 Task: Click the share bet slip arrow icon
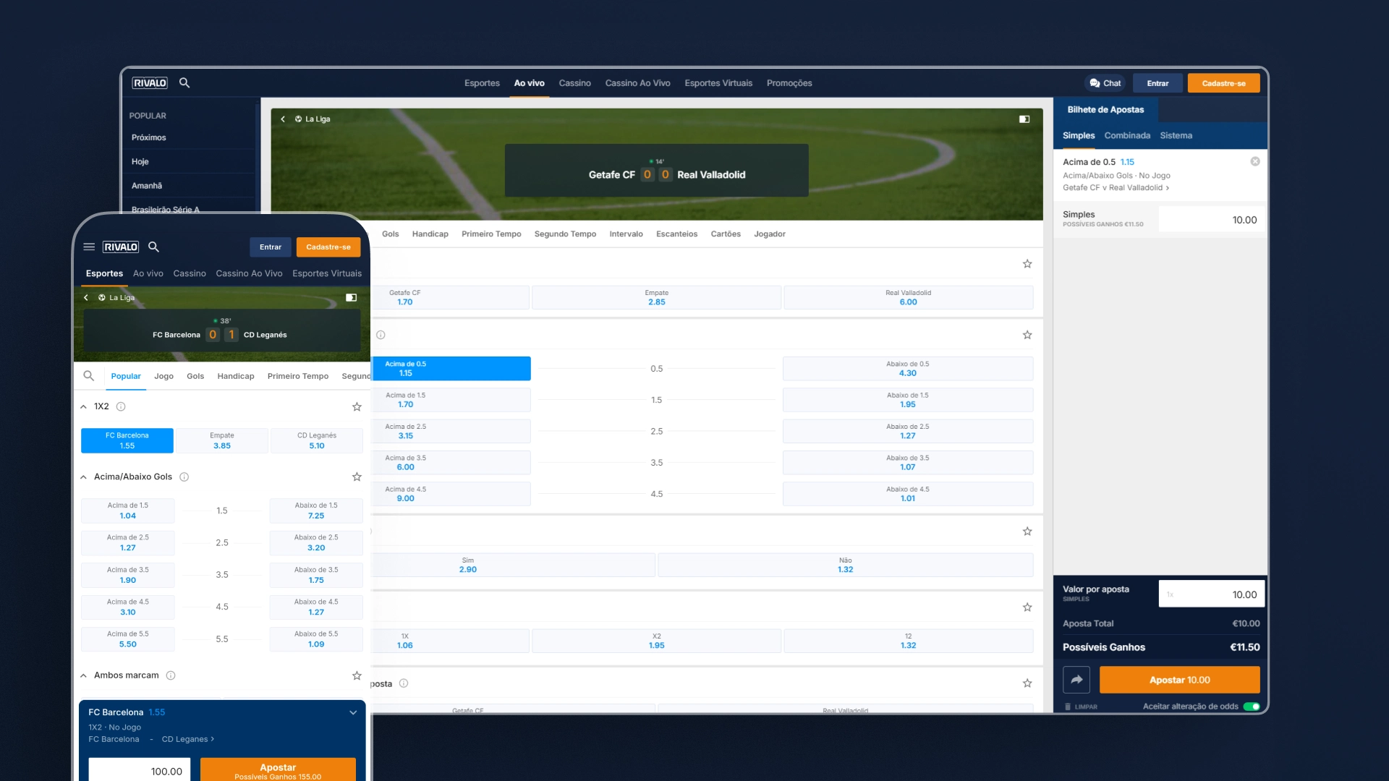tap(1076, 680)
